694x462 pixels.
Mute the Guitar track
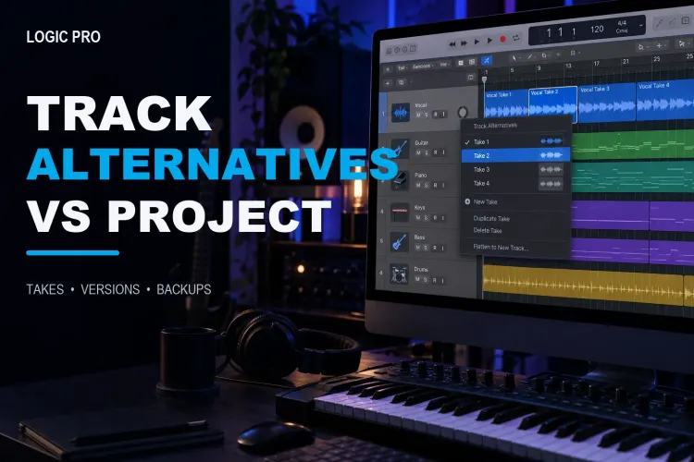click(418, 152)
